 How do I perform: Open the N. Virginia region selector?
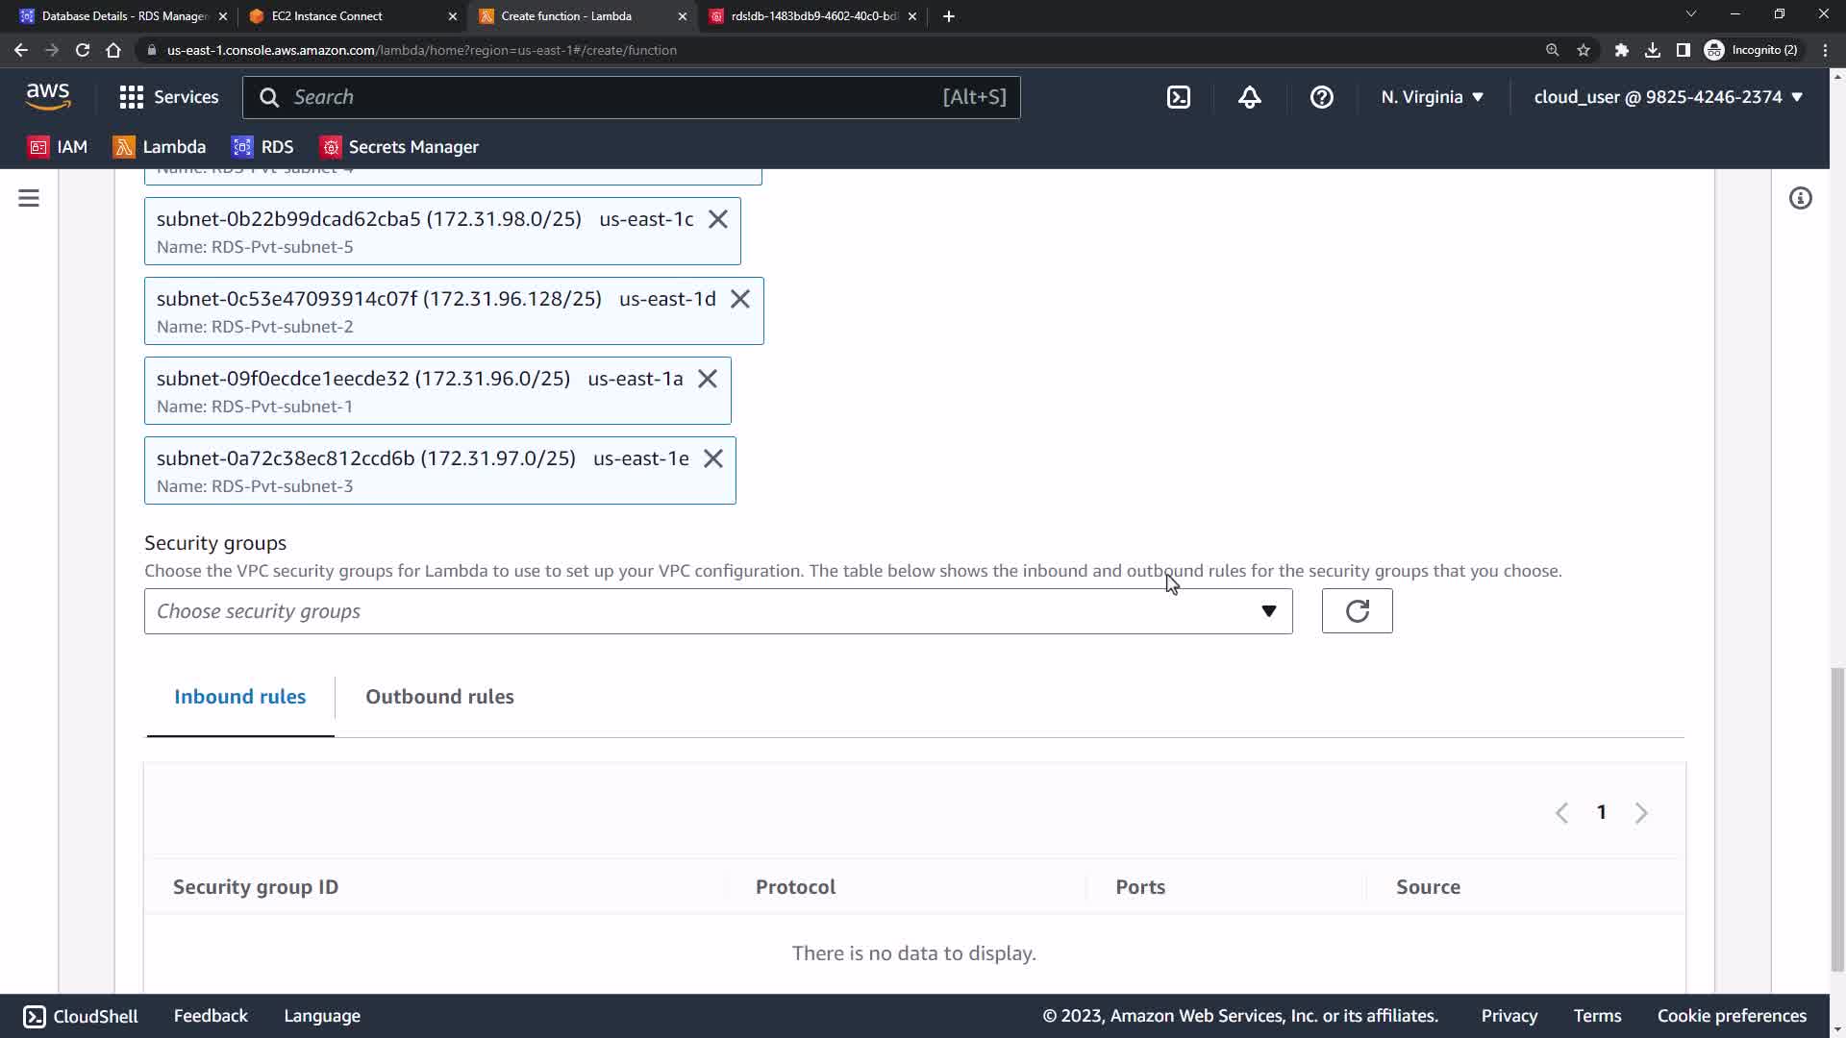1432,97
